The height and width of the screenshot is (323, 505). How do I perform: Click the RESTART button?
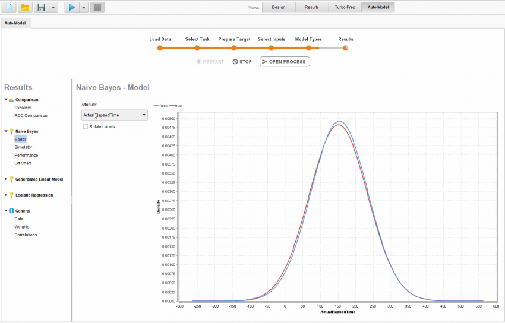point(210,62)
